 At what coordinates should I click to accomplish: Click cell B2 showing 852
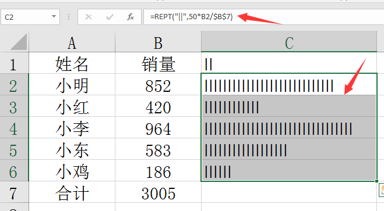(x=158, y=84)
